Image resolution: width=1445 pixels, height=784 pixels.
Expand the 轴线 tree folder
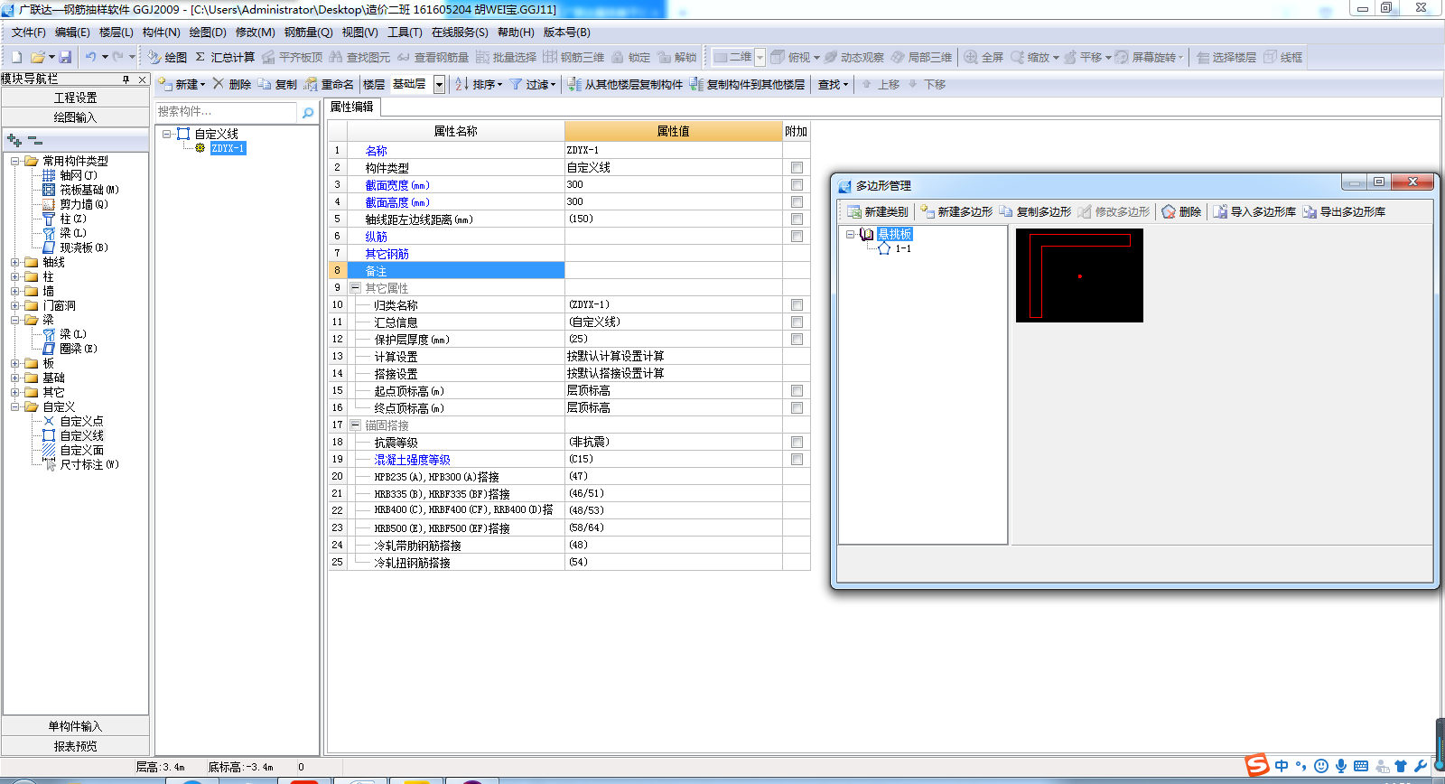coord(14,262)
